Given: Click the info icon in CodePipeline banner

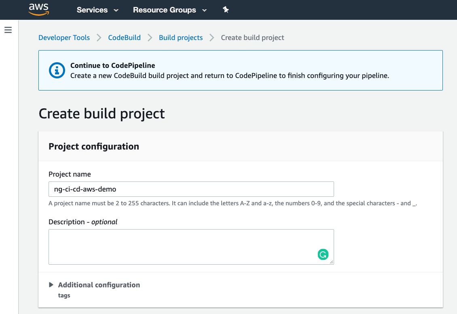Looking at the screenshot, I should (57, 70).
